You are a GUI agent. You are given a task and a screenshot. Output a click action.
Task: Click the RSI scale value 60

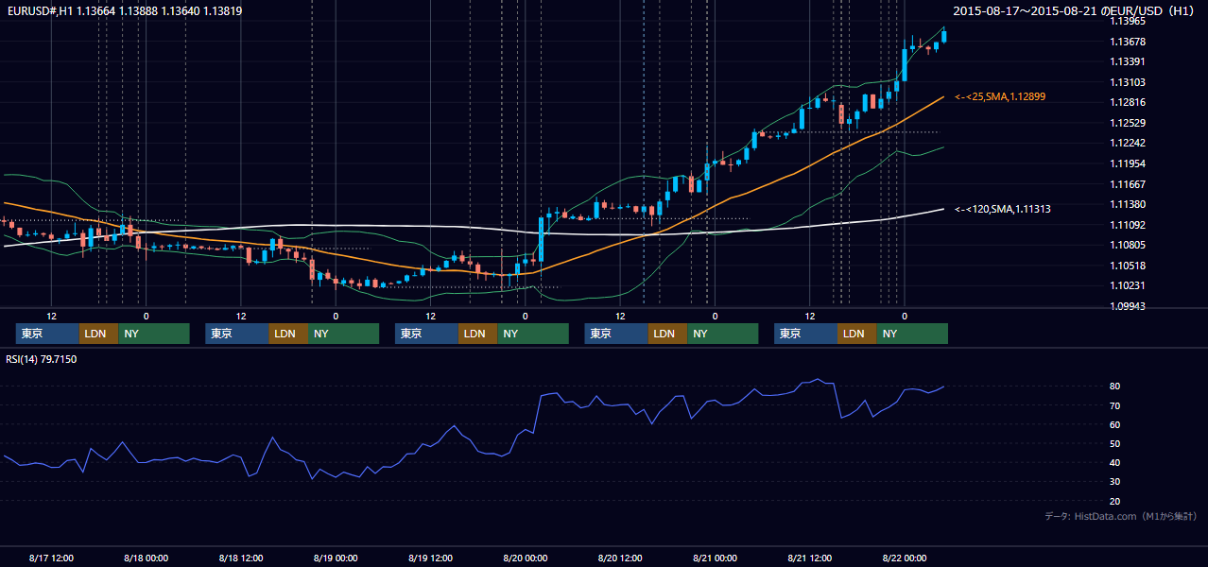(1114, 424)
